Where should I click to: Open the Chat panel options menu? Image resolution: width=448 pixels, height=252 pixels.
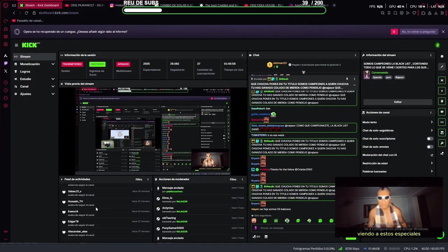tap(355, 55)
